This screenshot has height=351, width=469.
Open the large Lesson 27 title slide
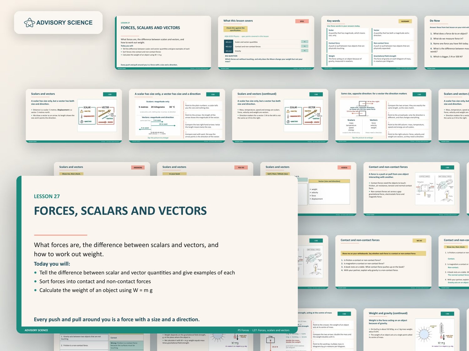157,255
